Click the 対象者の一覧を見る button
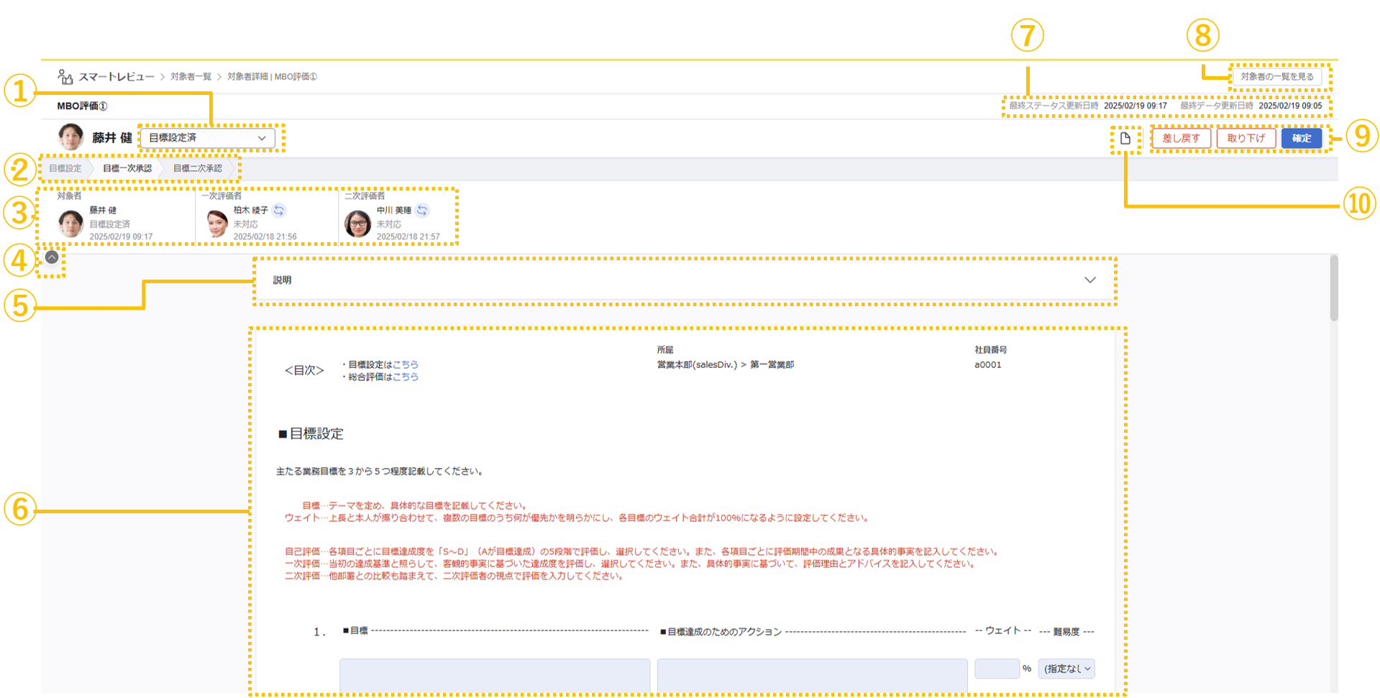Image resolution: width=1380 pixels, height=698 pixels. click(x=1276, y=77)
